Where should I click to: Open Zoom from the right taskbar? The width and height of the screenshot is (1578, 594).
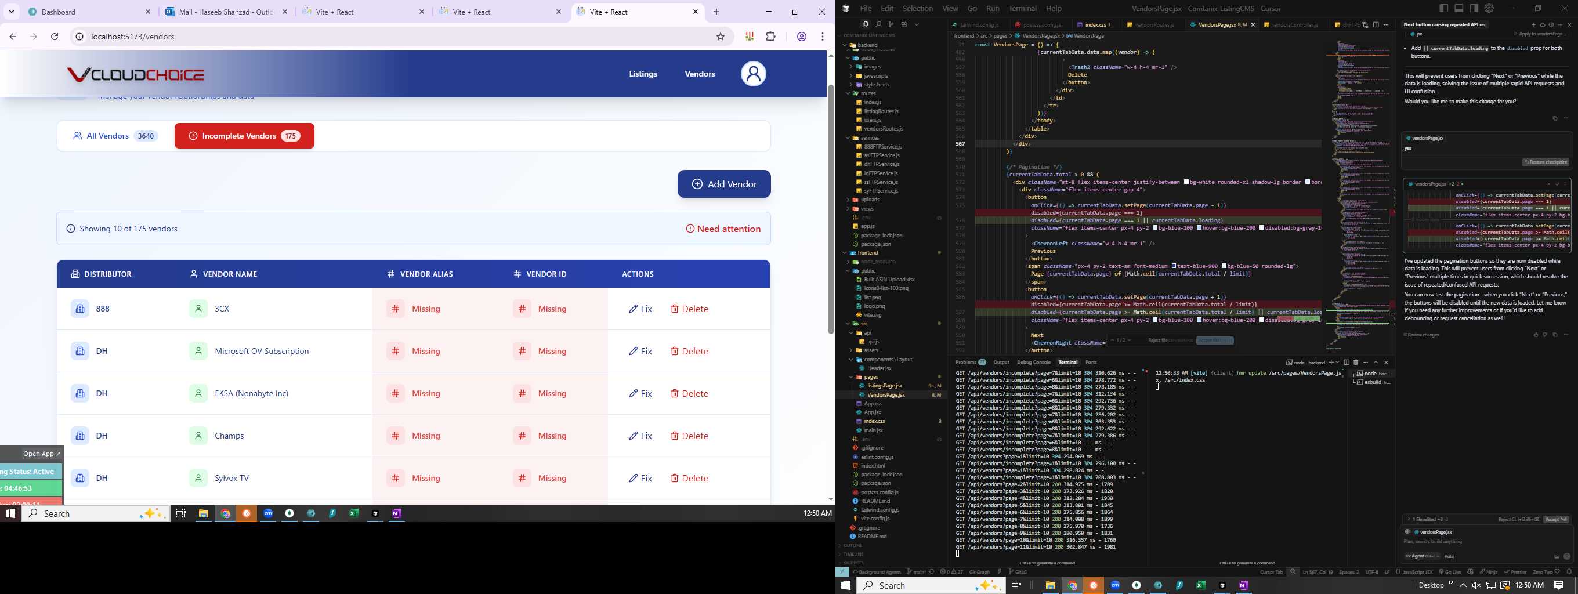tap(1115, 585)
